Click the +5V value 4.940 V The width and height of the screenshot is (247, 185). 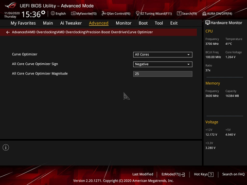[x=231, y=135]
